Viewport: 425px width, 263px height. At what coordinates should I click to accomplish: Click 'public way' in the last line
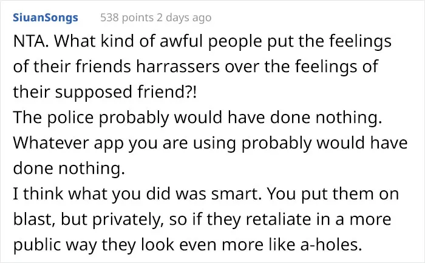(x=55, y=245)
